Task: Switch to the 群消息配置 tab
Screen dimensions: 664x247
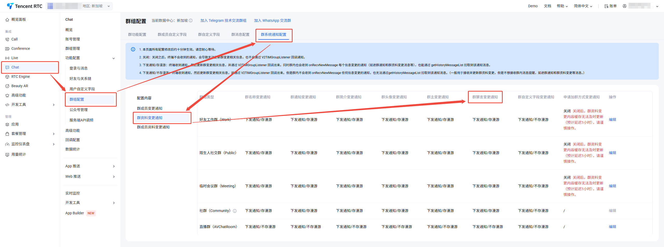Action: pos(240,35)
